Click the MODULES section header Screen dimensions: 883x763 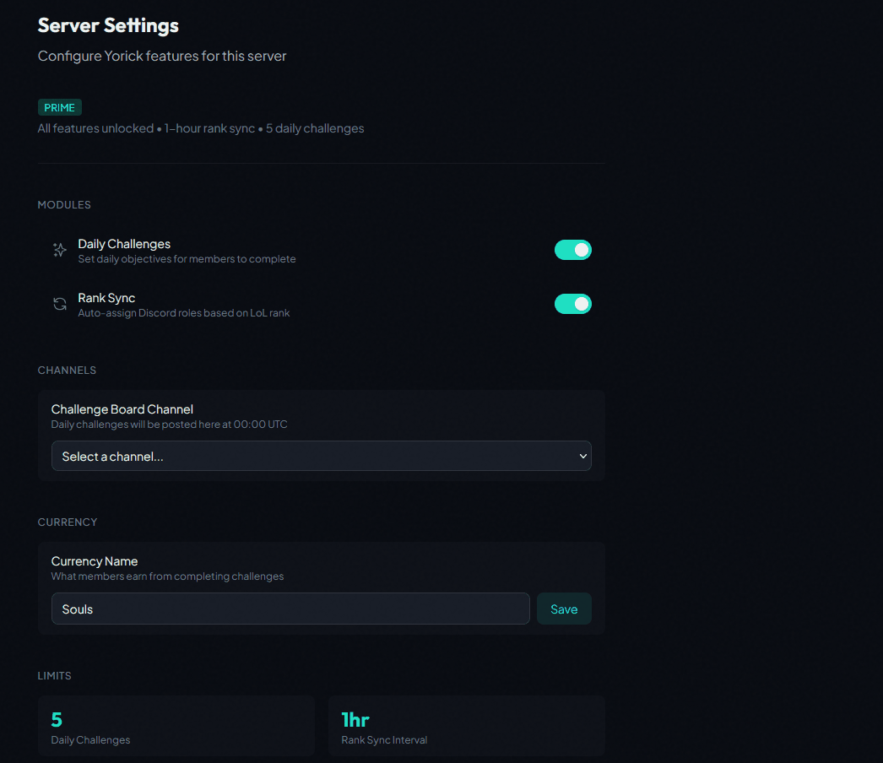(x=64, y=204)
